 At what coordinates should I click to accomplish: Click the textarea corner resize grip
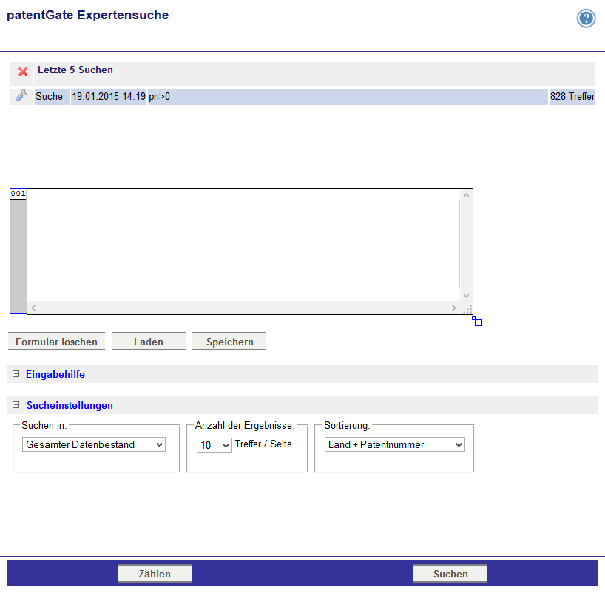[467, 309]
